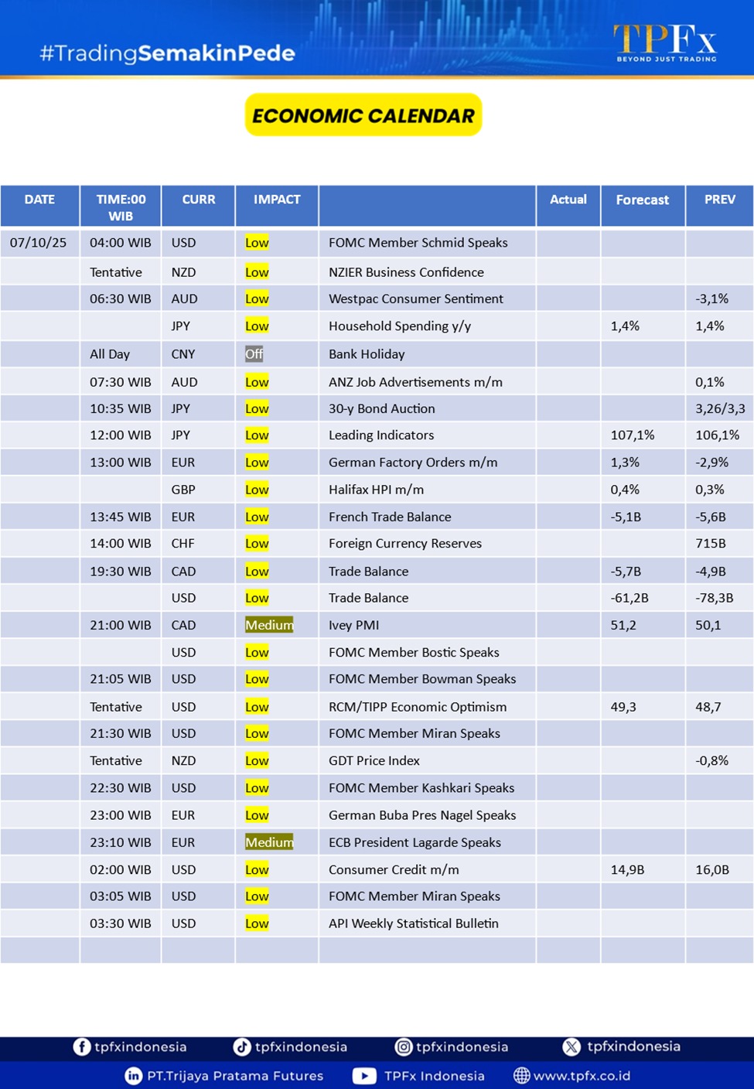Click the #TradingSemakinPede hashtag
This screenshot has height=1089, width=754.
coord(167,53)
